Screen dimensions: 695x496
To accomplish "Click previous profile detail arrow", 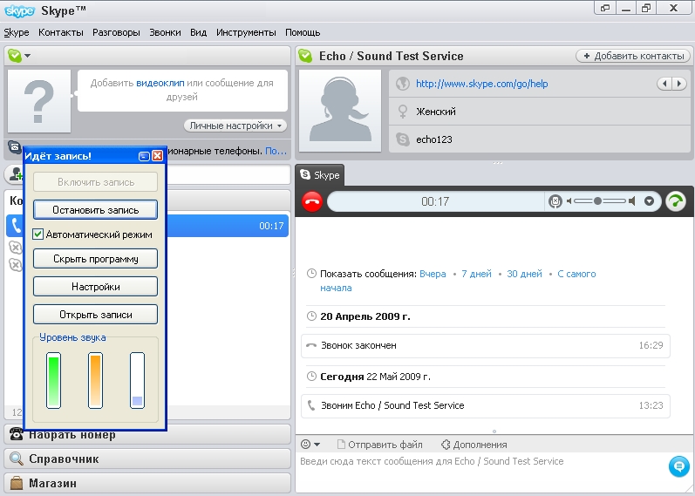I will (664, 84).
